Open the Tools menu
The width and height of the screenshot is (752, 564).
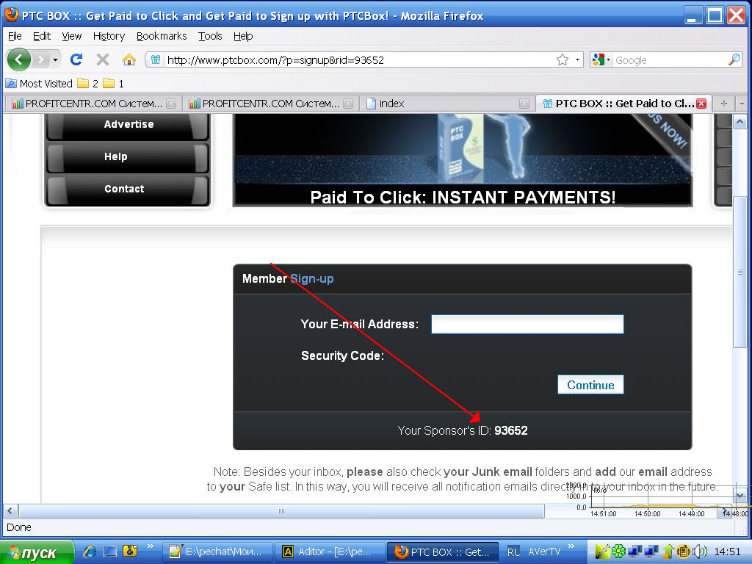pos(210,36)
